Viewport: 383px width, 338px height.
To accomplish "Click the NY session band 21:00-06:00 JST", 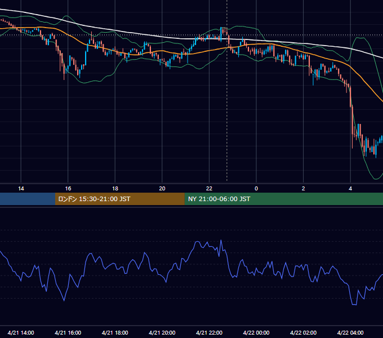I will 283,199.
